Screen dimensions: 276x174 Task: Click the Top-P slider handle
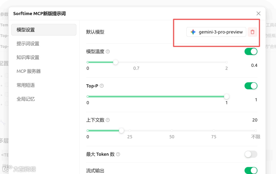[226, 96]
